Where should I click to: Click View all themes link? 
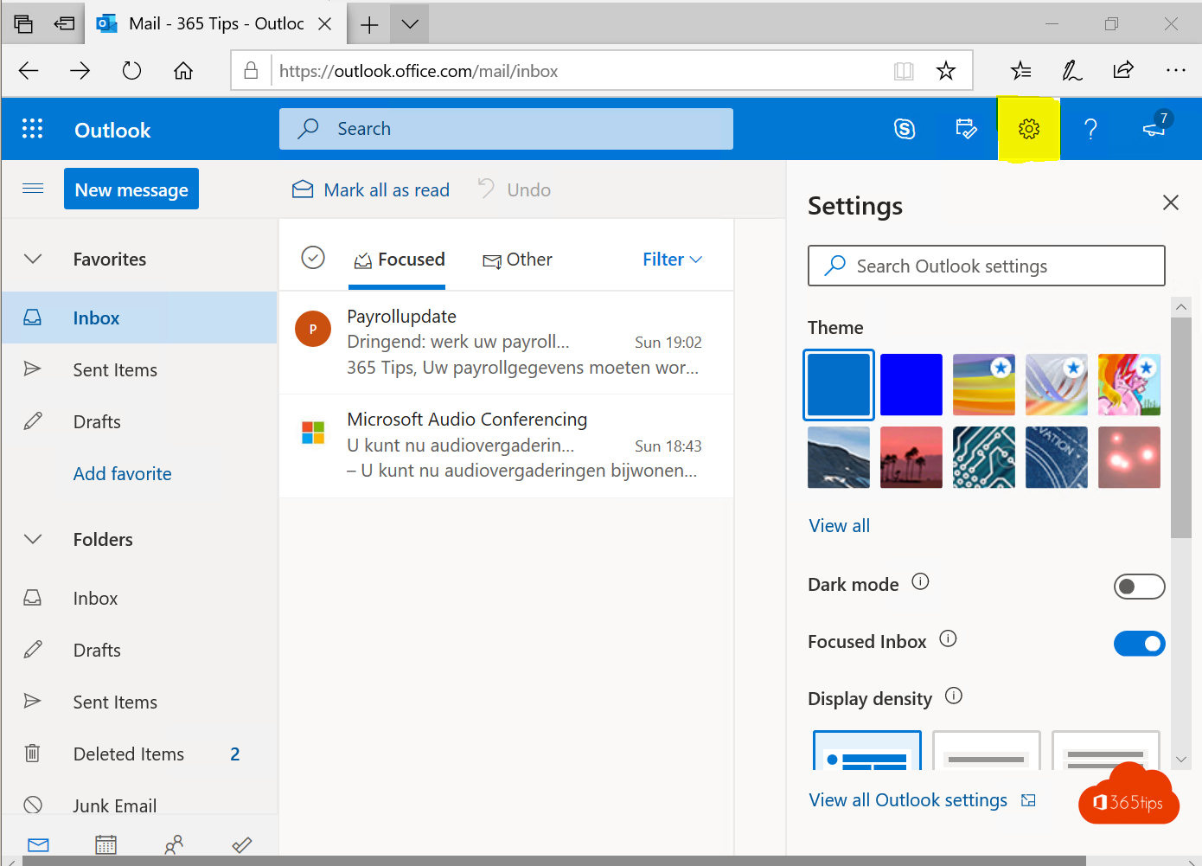[839, 525]
